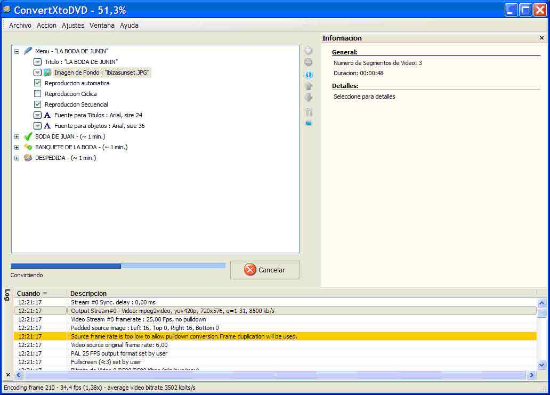Viewport: 550px width, 395px height.
Task: Click the film reel icon of DESPEDIDA
Action: point(28,158)
